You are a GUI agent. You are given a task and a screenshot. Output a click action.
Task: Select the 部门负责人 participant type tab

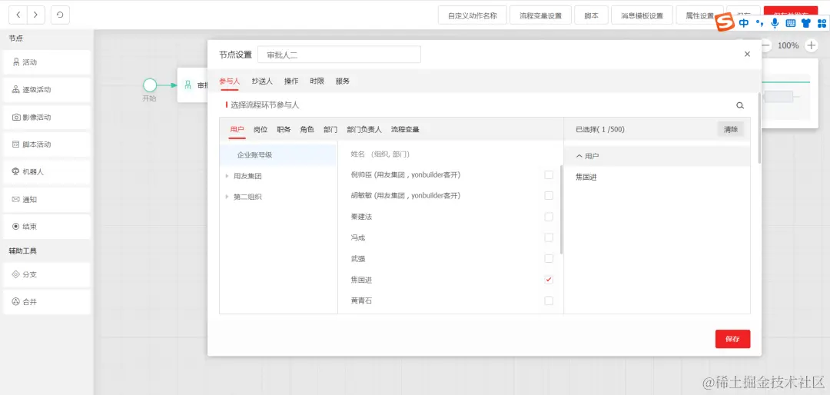tap(364, 129)
